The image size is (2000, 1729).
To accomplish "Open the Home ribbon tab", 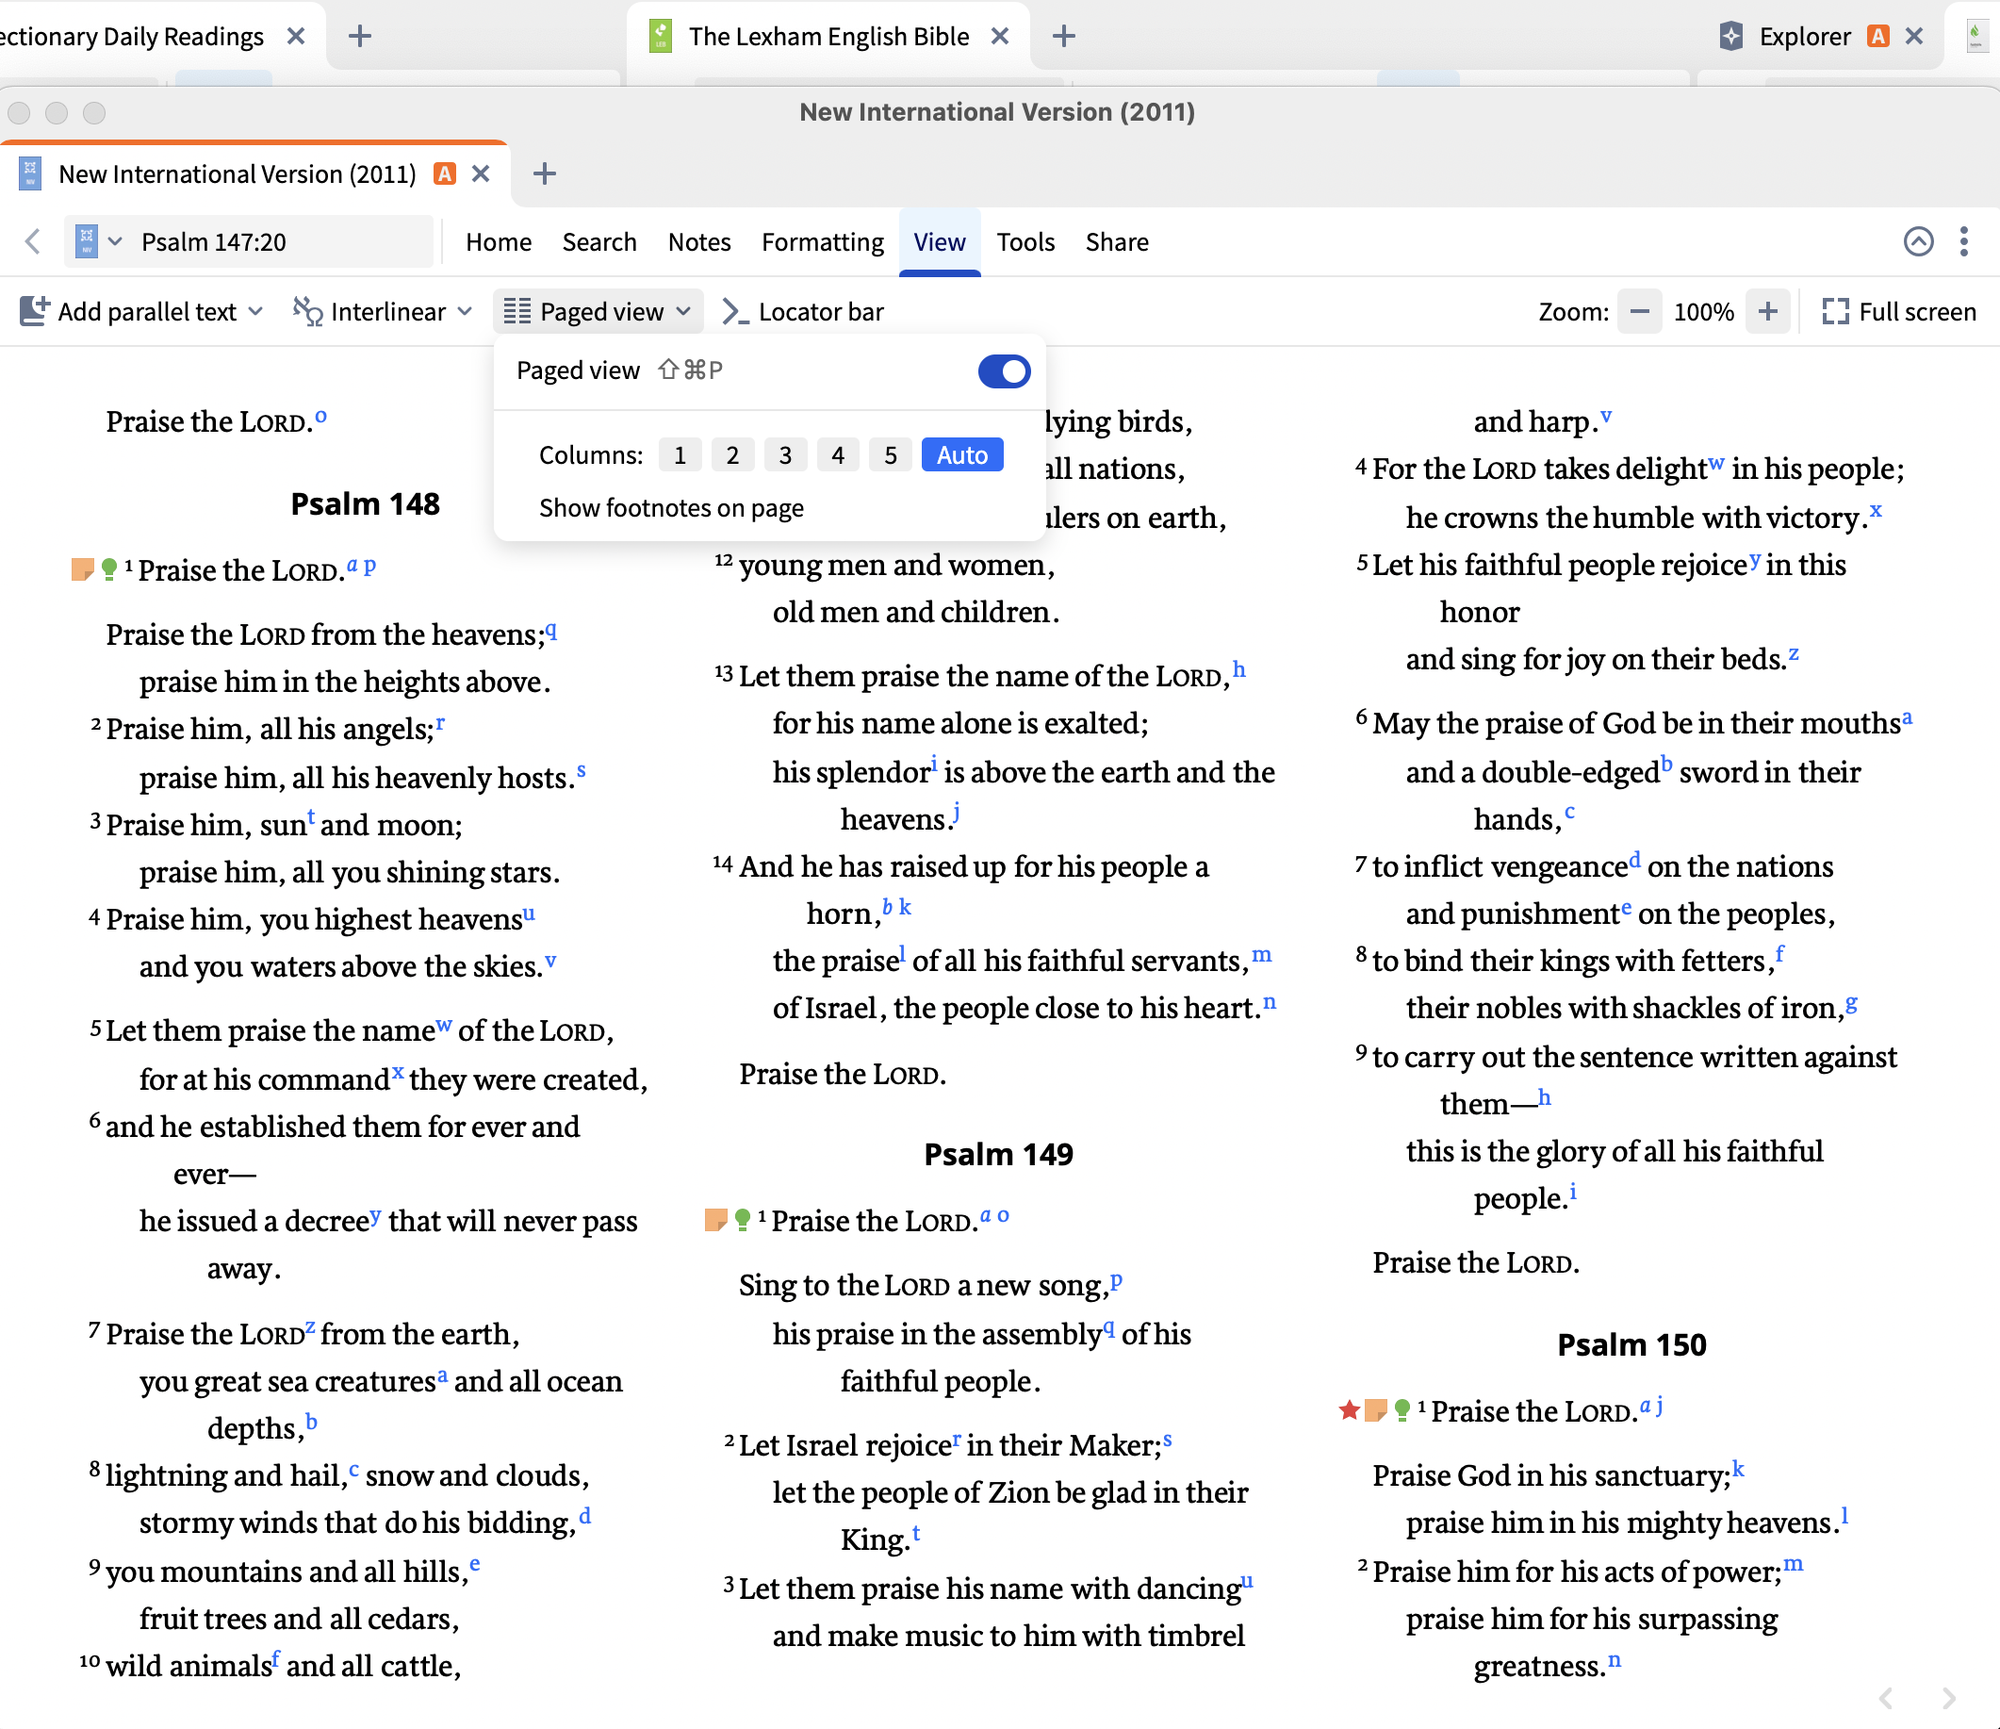I will (x=498, y=241).
